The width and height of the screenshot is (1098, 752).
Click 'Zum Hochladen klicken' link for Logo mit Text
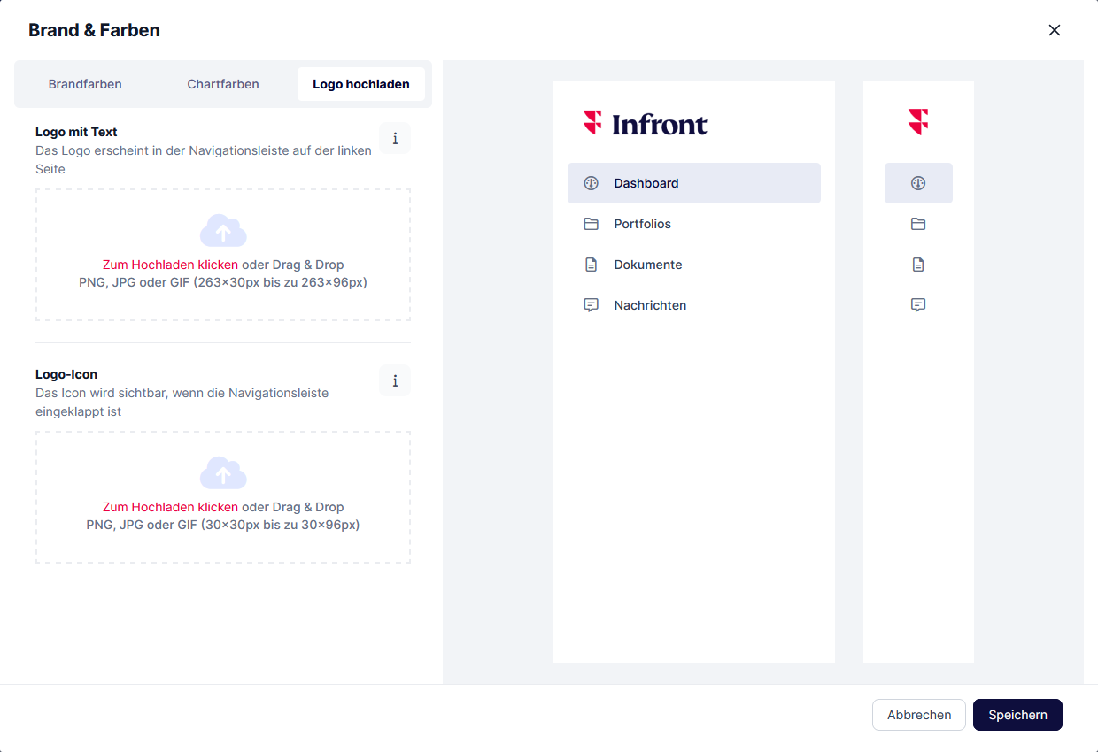point(170,265)
